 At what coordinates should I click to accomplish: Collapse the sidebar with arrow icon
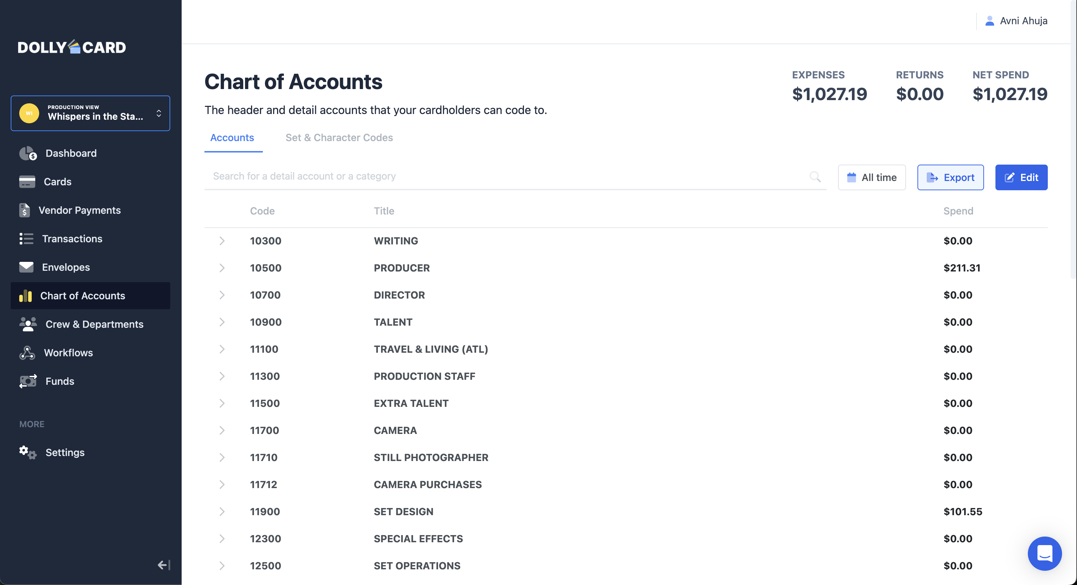163,565
